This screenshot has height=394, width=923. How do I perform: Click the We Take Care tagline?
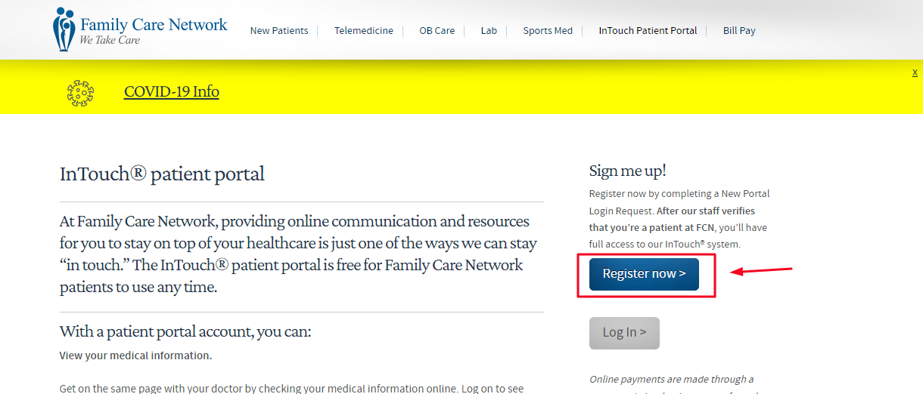click(x=110, y=40)
